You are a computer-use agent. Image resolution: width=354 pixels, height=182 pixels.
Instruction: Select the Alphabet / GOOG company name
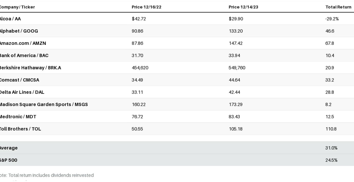(18, 31)
